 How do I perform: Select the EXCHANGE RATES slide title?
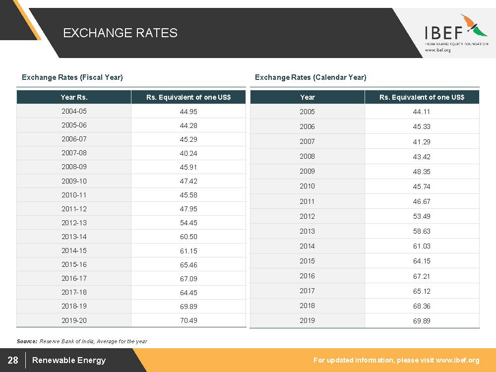pyautogui.click(x=120, y=33)
